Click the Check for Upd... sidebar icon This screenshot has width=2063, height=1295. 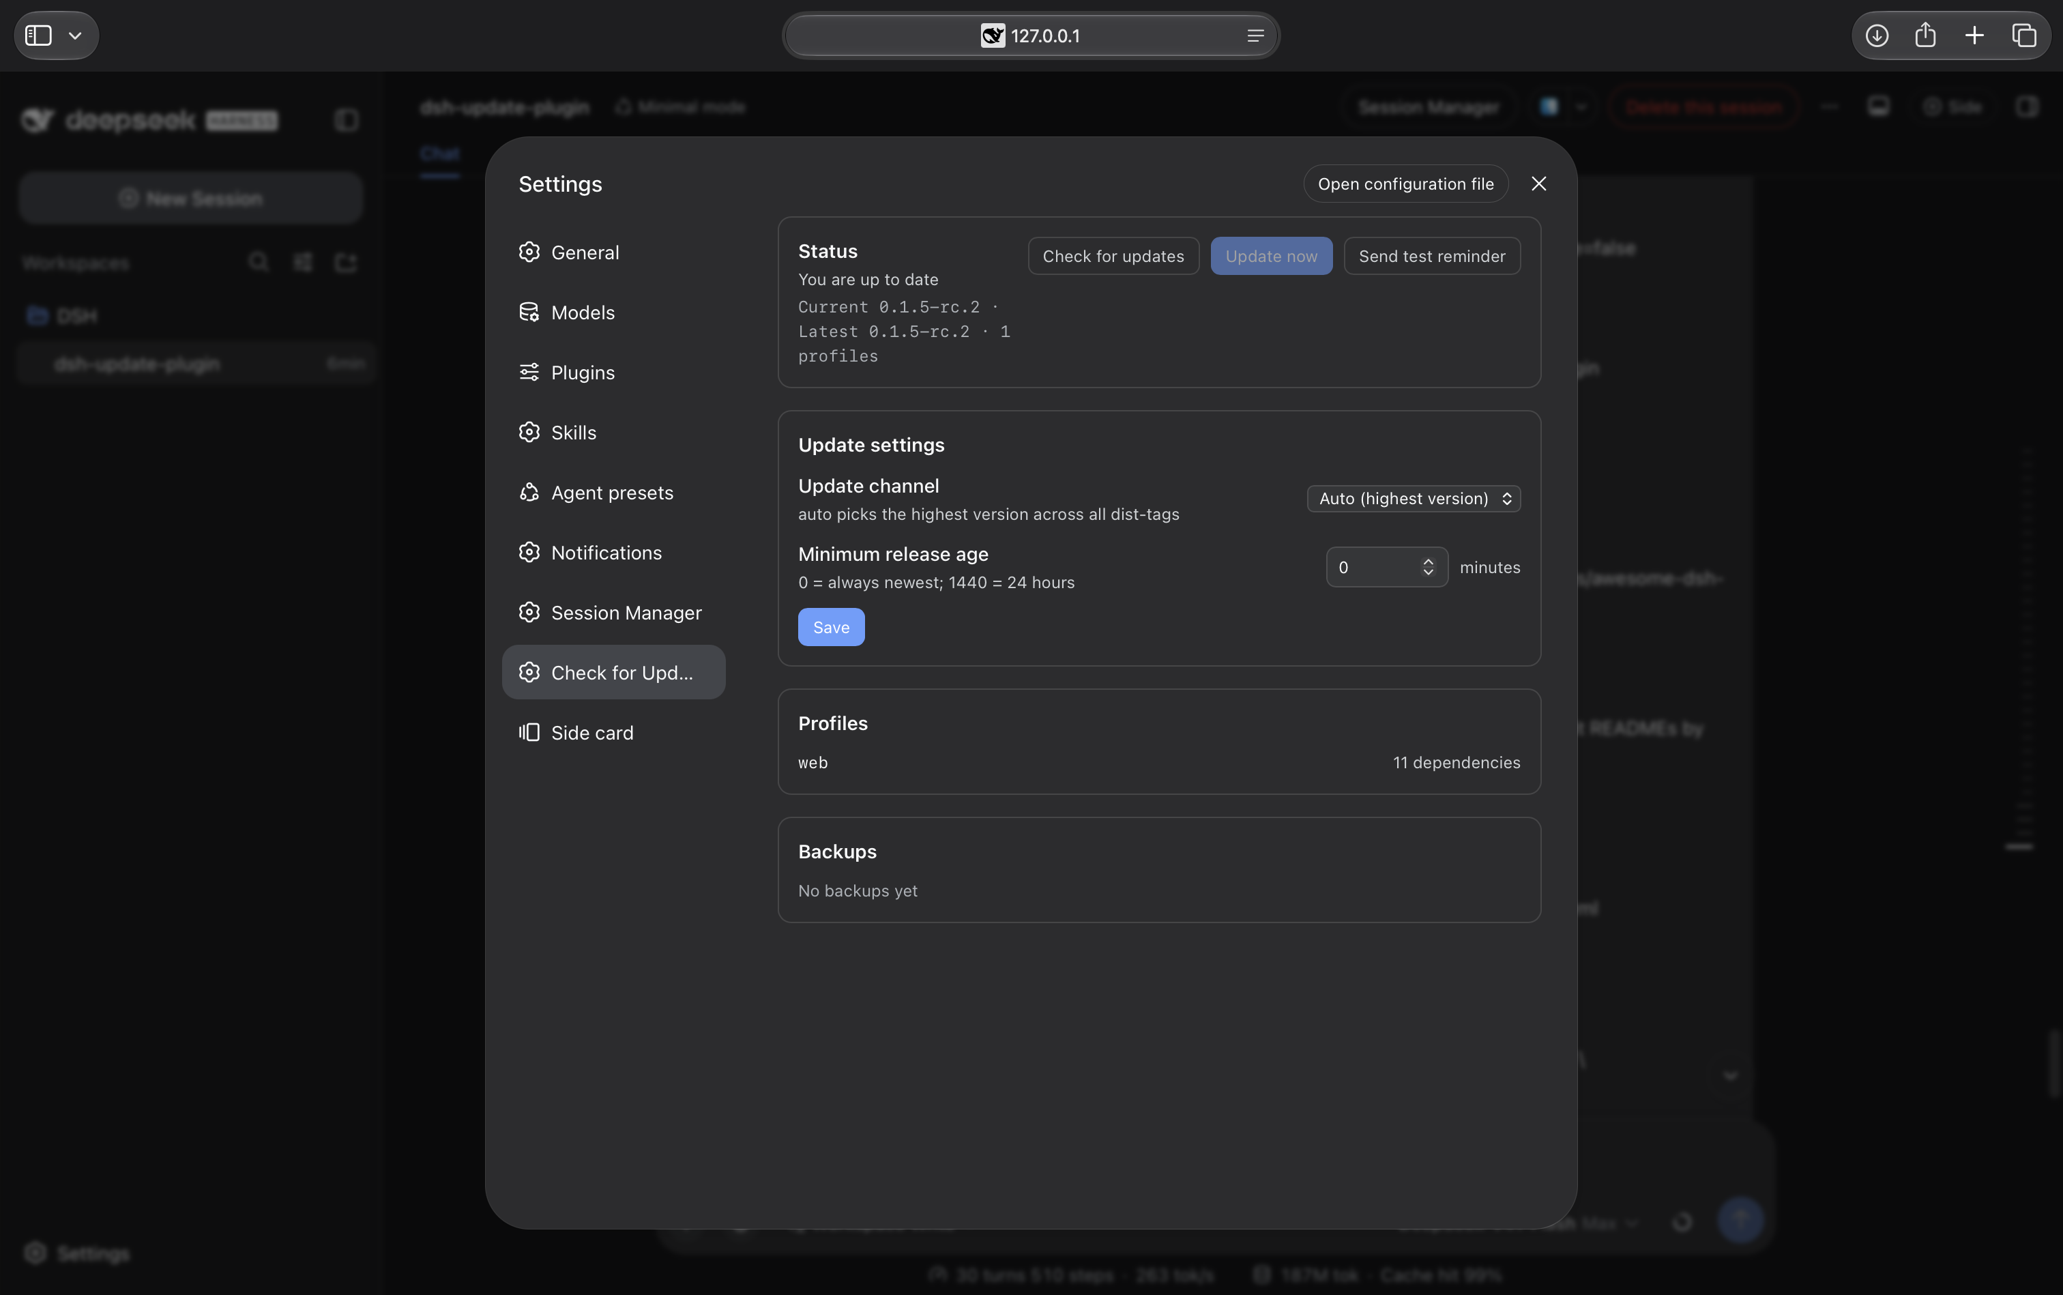click(529, 672)
